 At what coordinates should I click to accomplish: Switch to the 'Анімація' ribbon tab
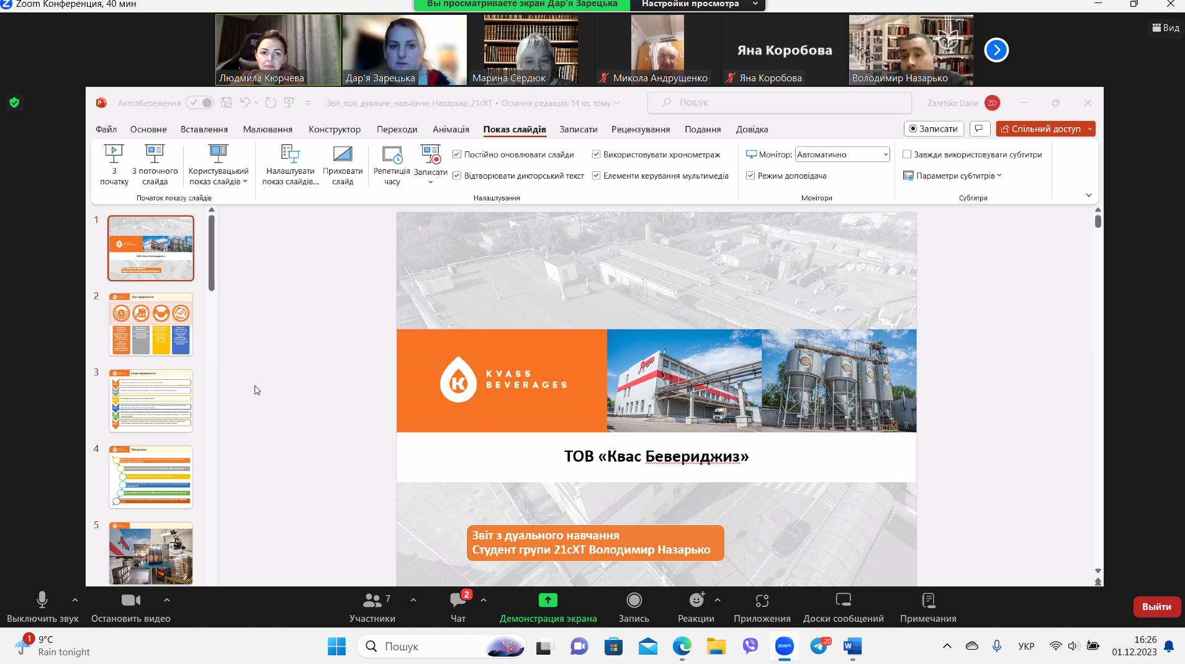click(x=451, y=129)
